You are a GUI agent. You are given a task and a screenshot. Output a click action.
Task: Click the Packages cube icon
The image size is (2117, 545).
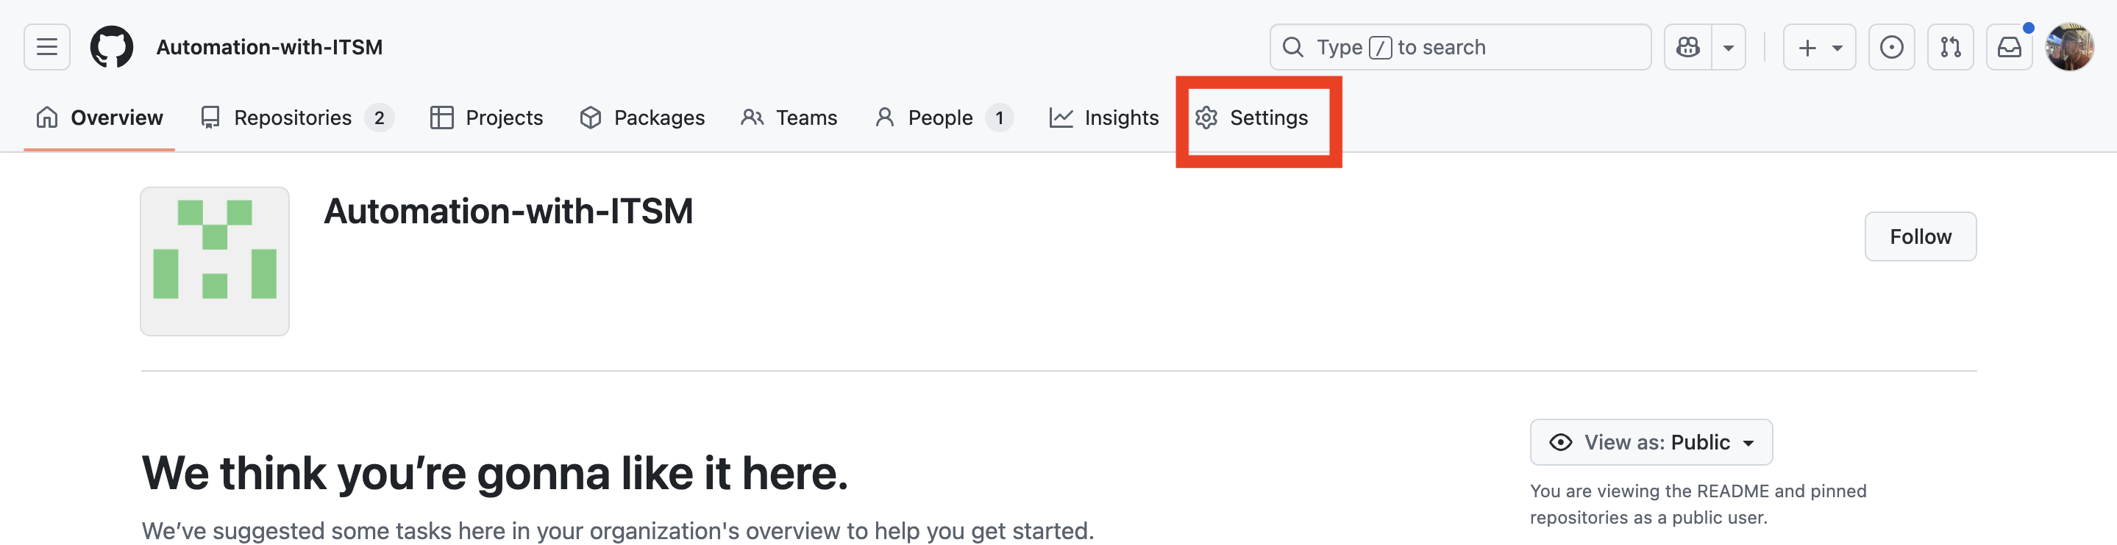591,118
